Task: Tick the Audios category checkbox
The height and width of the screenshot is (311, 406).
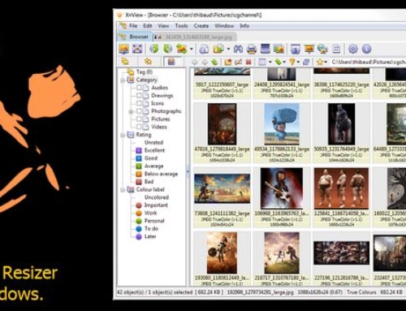Action: [x=139, y=88]
